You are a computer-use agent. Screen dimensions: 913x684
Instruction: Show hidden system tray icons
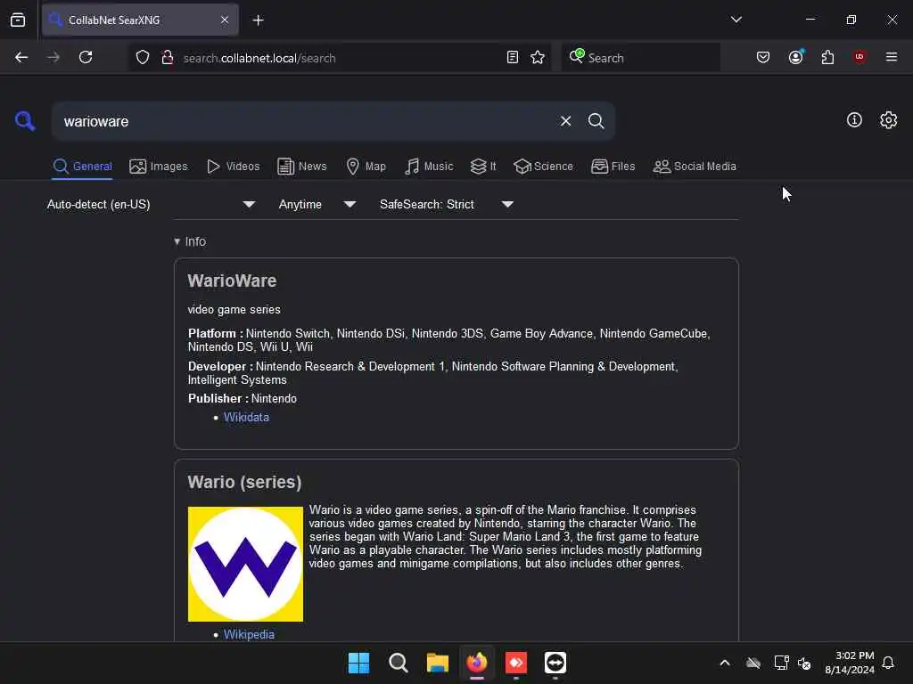tap(725, 663)
